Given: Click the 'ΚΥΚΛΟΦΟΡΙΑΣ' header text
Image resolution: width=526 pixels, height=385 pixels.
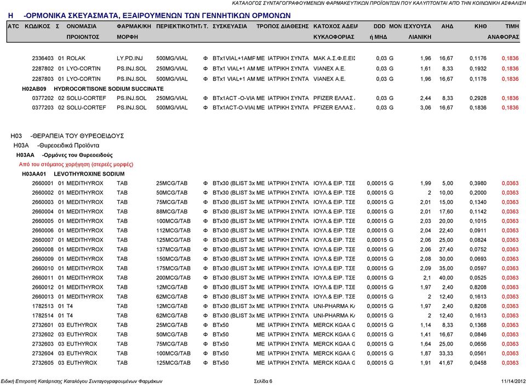Looking at the screenshot, I should tap(334, 37).
